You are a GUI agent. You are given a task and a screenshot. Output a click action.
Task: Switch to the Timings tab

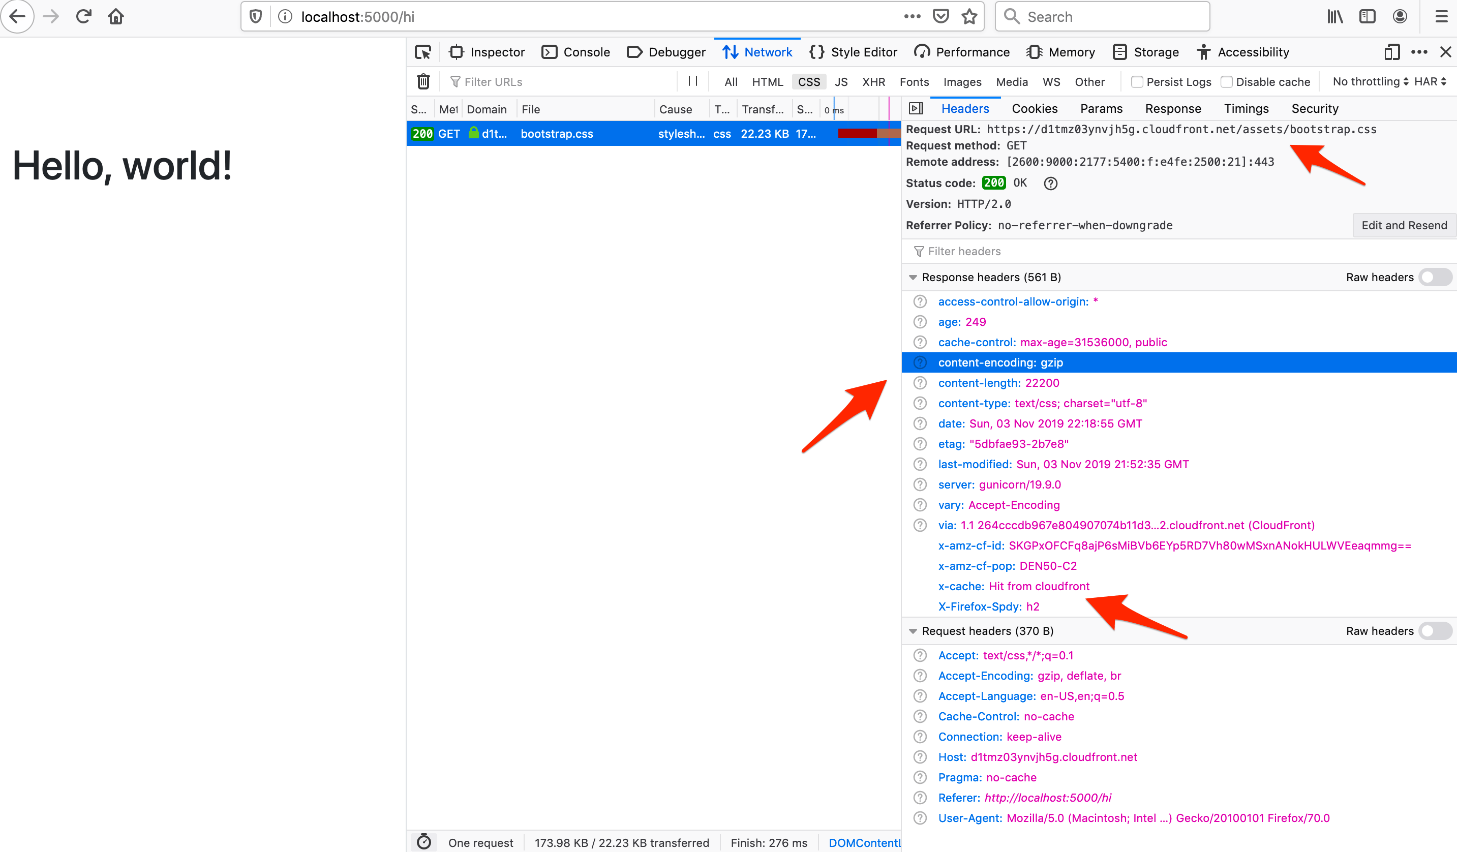point(1246,109)
